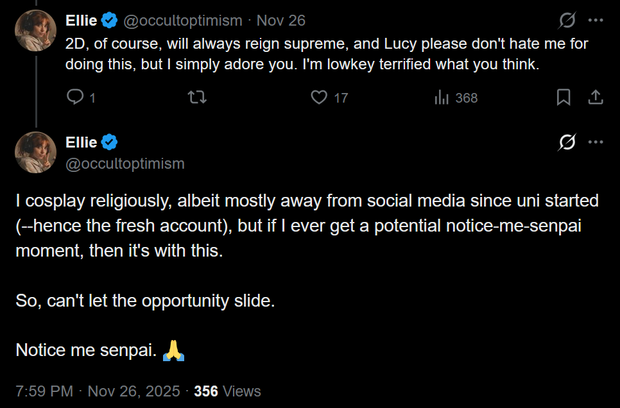Click verified badge on main tweet author
Image resolution: width=620 pixels, height=408 pixels.
[x=110, y=142]
